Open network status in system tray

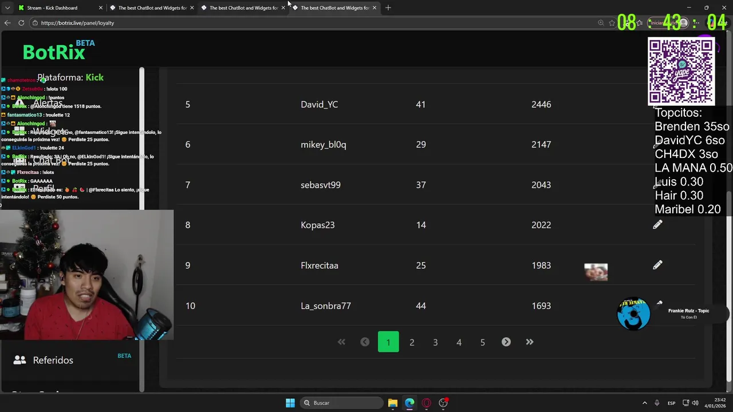(685, 403)
